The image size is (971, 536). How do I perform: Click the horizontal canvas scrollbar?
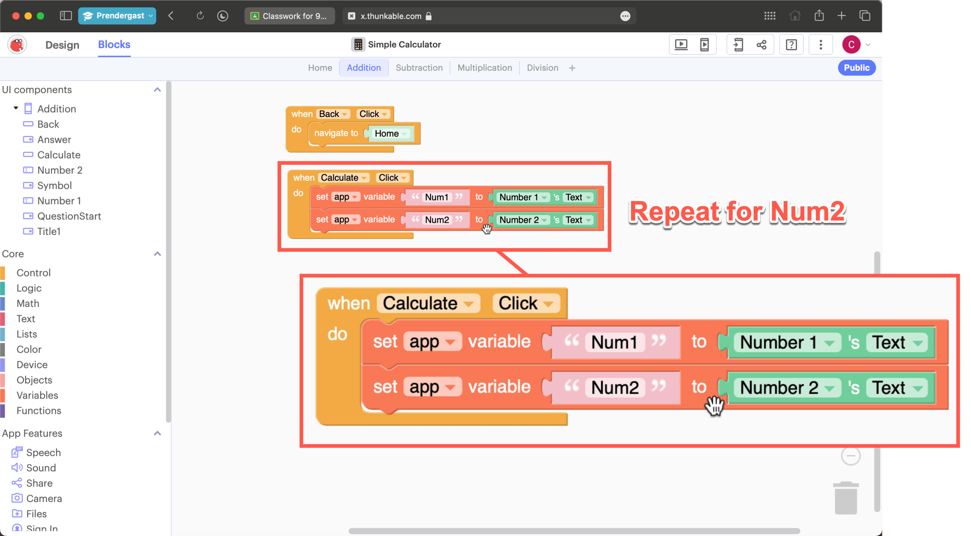574,531
